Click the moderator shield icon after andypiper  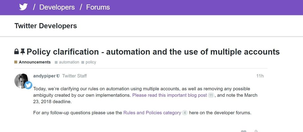58,76
